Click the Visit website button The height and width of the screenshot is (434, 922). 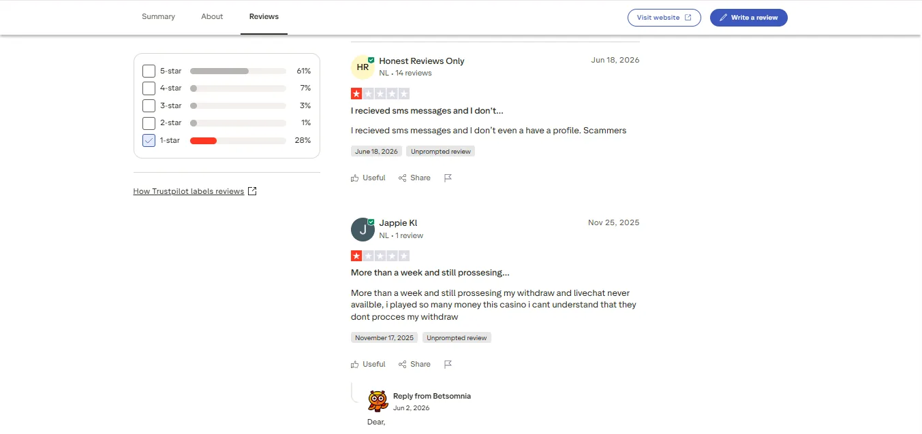(x=664, y=18)
